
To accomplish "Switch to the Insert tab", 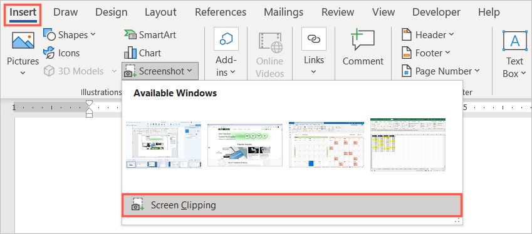I will click(23, 13).
